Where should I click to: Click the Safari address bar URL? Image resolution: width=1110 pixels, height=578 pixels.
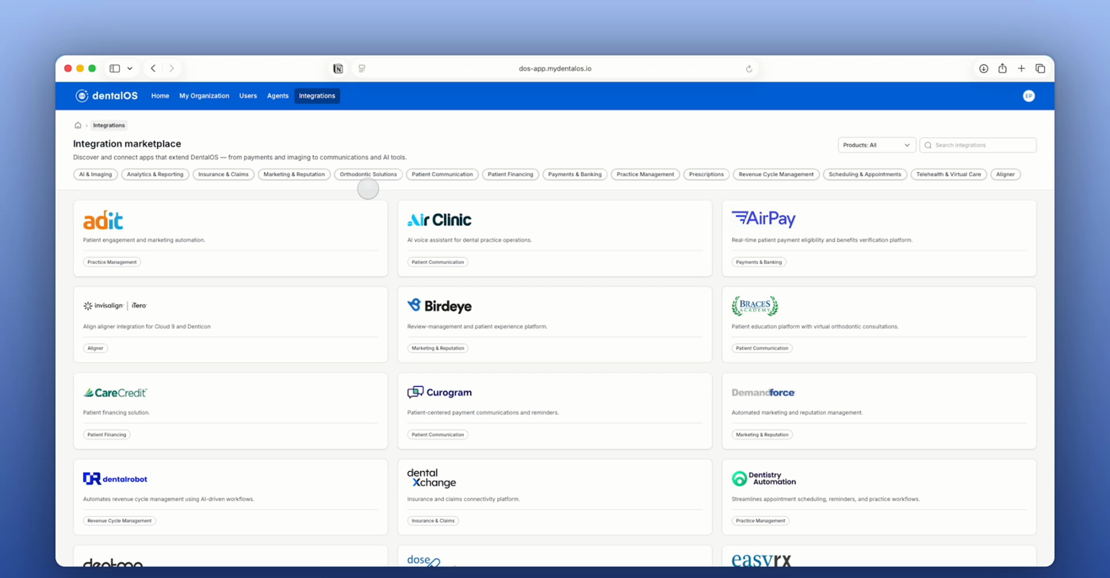(555, 69)
